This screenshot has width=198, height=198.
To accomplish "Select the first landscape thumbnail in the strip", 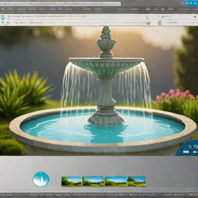I will [72, 181].
